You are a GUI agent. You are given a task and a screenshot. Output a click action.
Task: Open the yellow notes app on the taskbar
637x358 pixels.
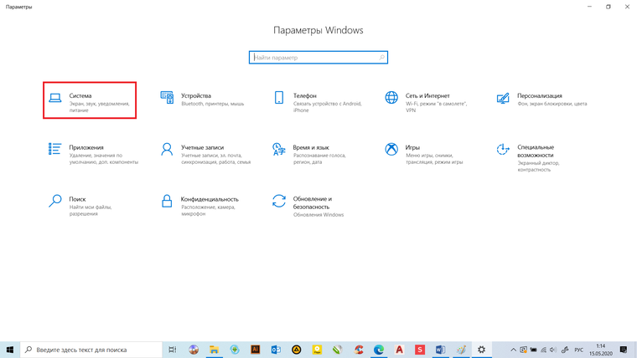point(317,350)
